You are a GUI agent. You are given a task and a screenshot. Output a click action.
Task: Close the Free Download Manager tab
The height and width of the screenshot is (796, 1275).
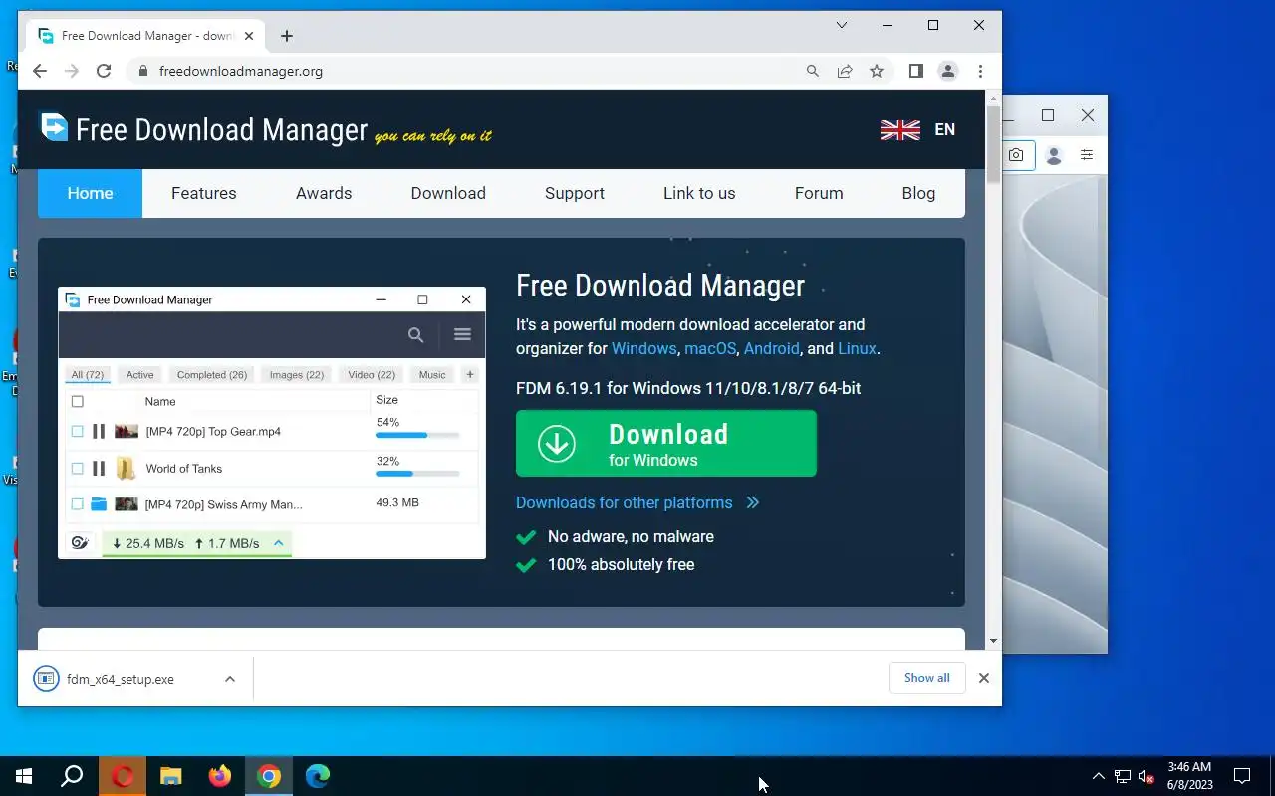click(249, 36)
